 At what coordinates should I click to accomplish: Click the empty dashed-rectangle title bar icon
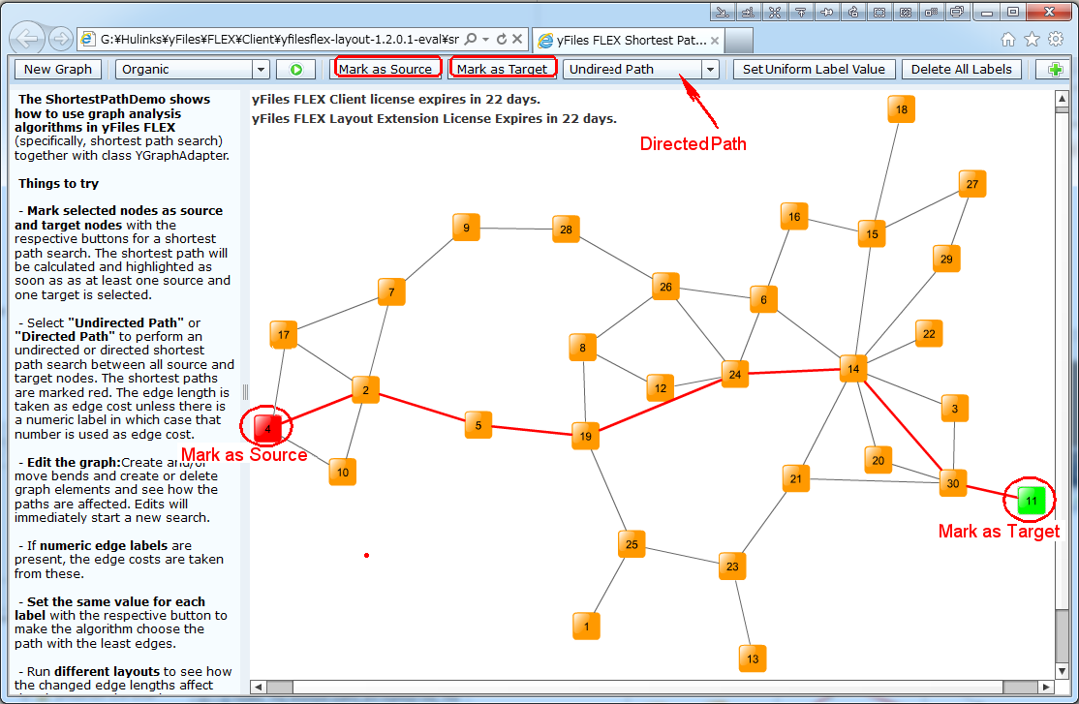click(x=879, y=12)
